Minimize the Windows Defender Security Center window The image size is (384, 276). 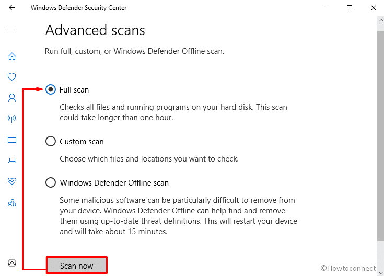tap(325, 8)
